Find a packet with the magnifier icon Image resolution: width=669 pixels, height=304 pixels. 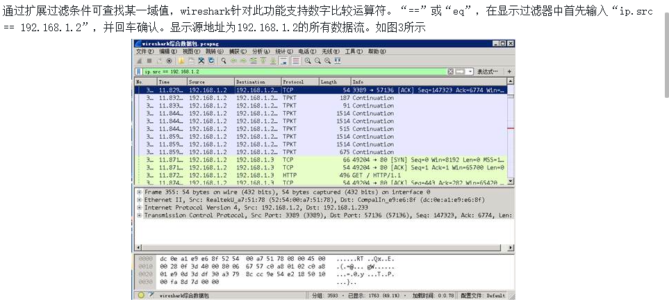click(224, 61)
